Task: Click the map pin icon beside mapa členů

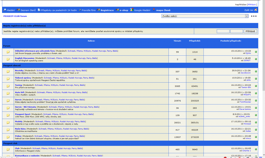Action: click(x=154, y=10)
